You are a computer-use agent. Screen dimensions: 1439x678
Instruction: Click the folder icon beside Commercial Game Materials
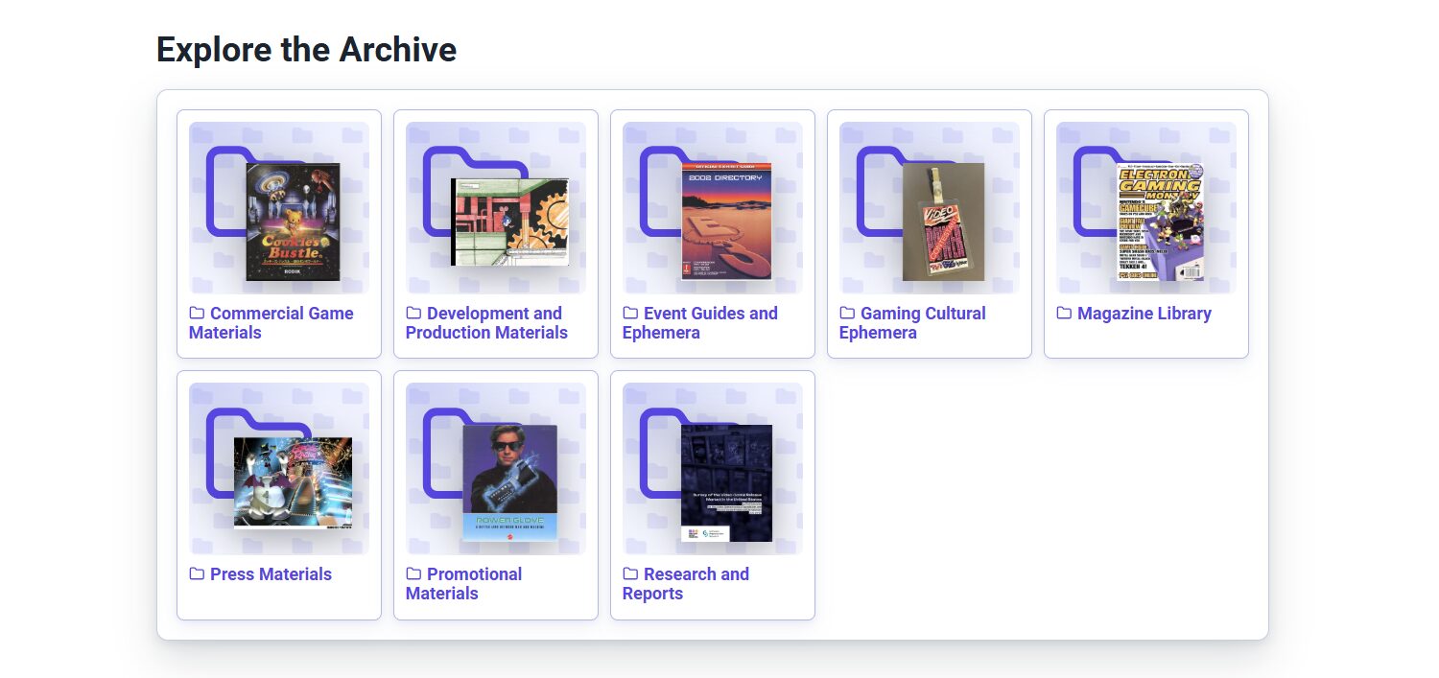tap(196, 313)
